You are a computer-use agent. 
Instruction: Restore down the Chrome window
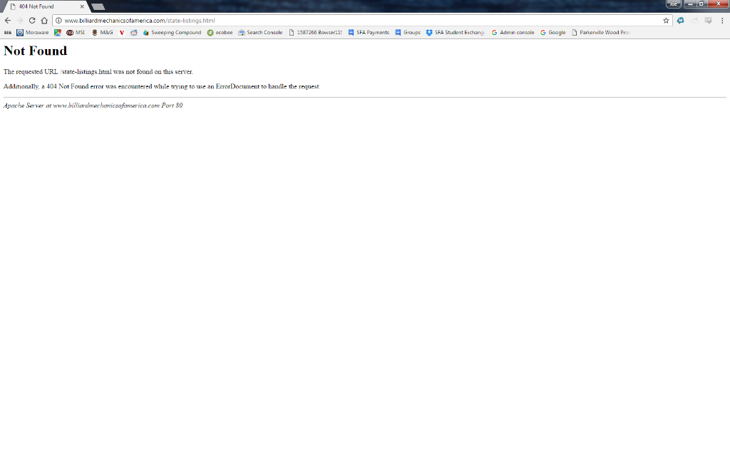(701, 4)
